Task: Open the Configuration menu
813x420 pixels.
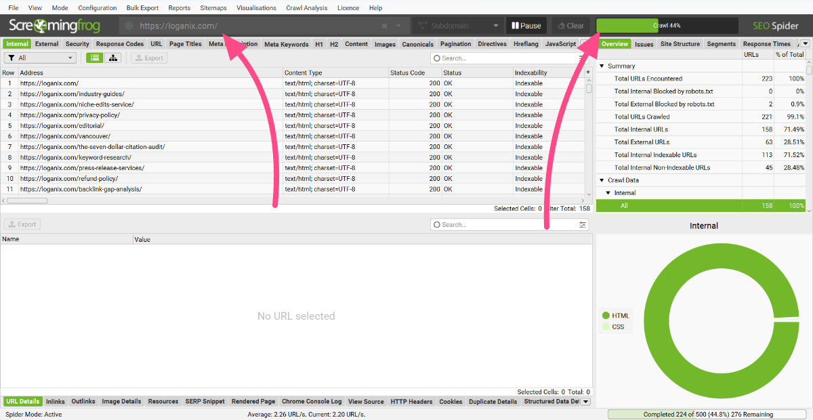Action: [x=98, y=8]
